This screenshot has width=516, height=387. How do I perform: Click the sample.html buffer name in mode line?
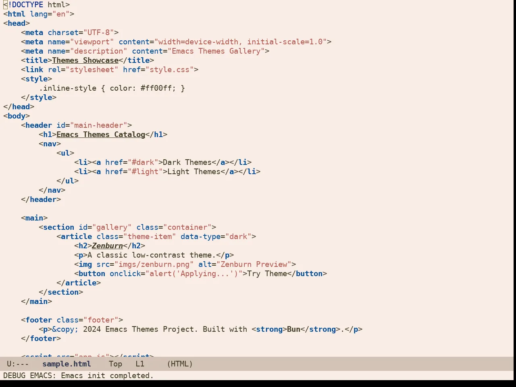pyautogui.click(x=67, y=364)
